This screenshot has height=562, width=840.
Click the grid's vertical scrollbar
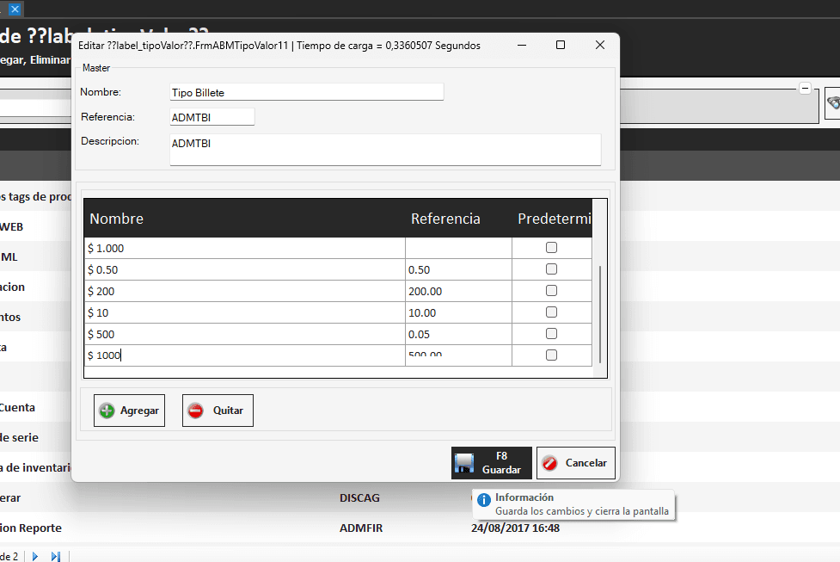[x=599, y=314]
